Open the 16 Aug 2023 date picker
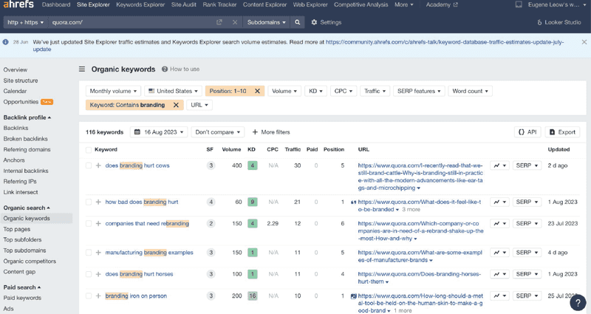The height and width of the screenshot is (314, 591). click(x=159, y=132)
